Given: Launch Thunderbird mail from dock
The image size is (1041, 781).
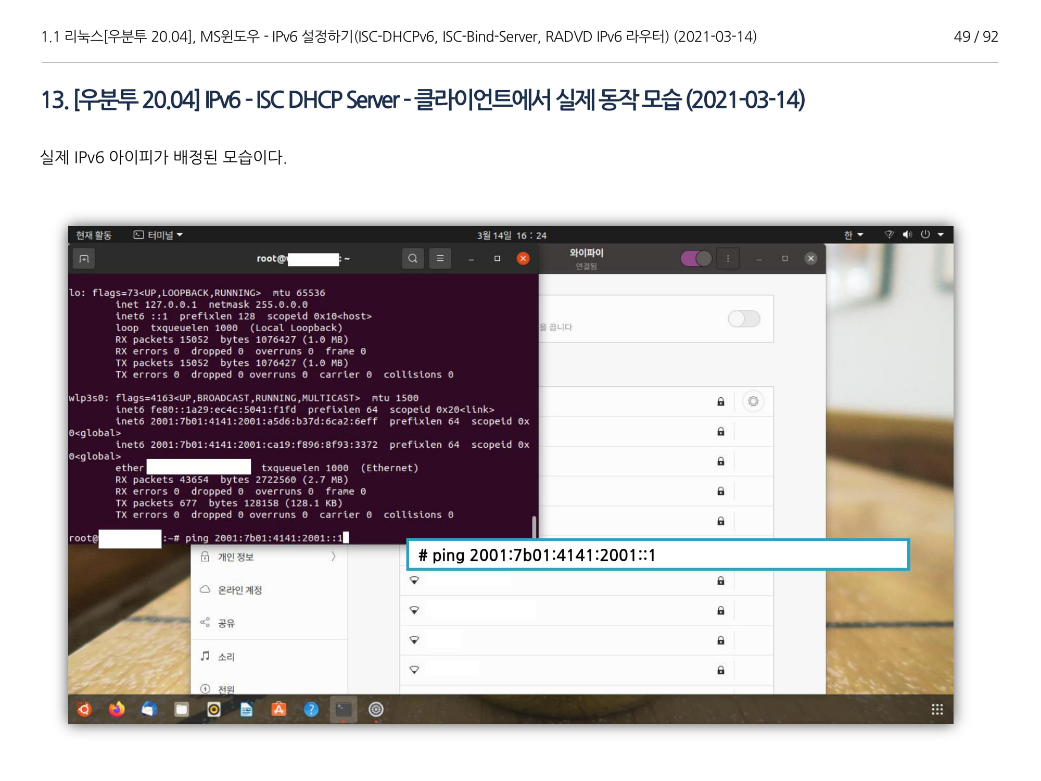Looking at the screenshot, I should click(x=149, y=709).
